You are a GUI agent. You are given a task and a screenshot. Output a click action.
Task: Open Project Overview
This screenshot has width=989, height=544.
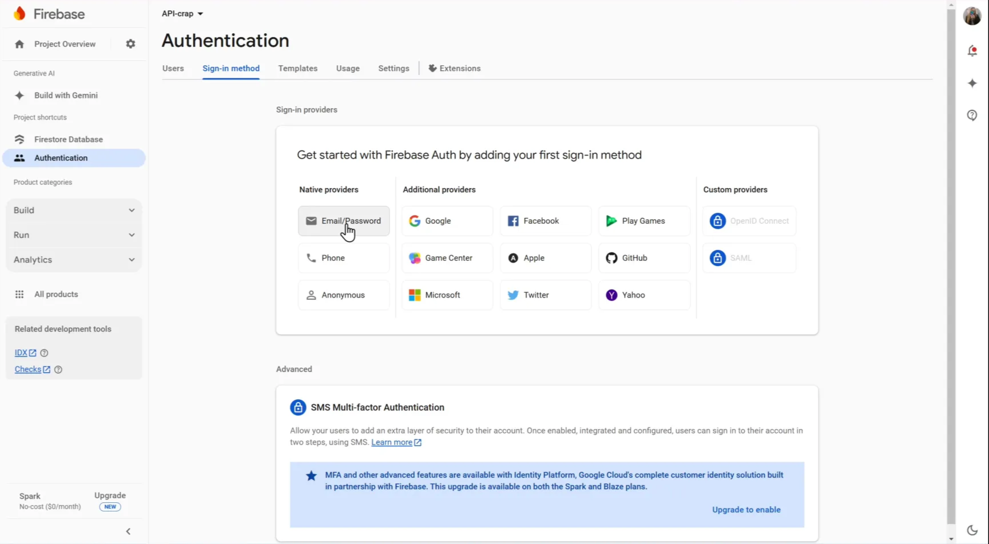pyautogui.click(x=65, y=44)
